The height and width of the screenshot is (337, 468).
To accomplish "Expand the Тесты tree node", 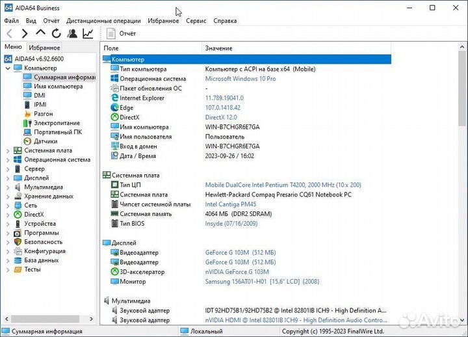I will (x=8, y=270).
